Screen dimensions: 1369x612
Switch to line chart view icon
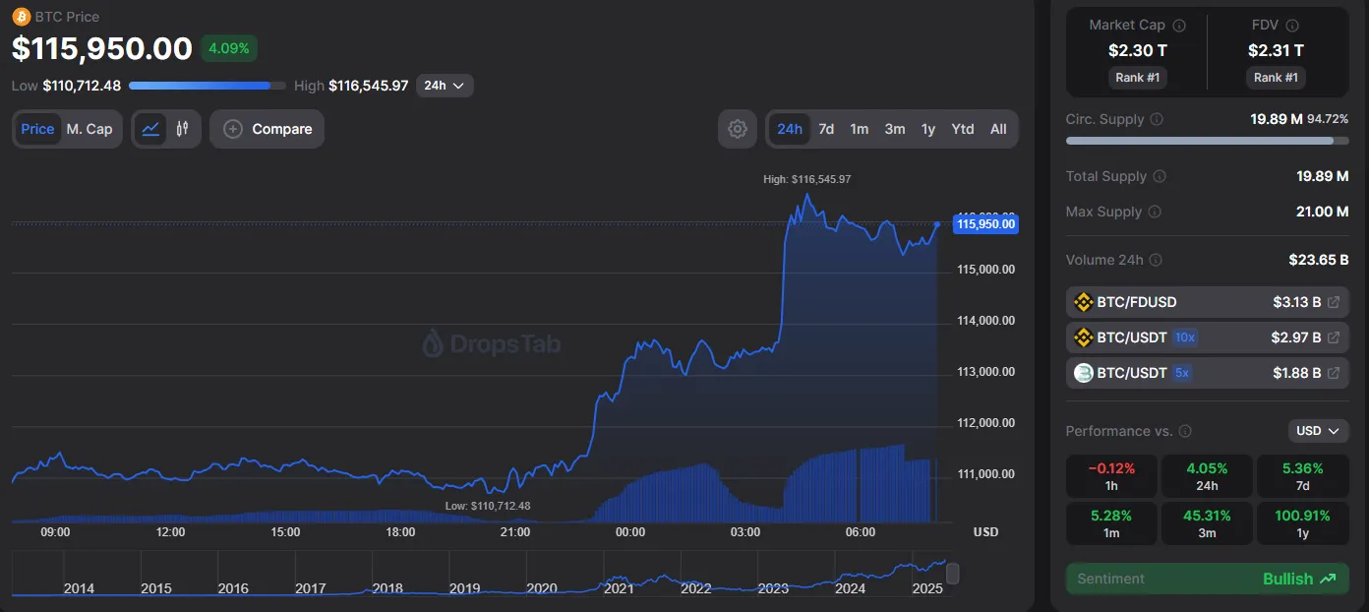click(150, 129)
